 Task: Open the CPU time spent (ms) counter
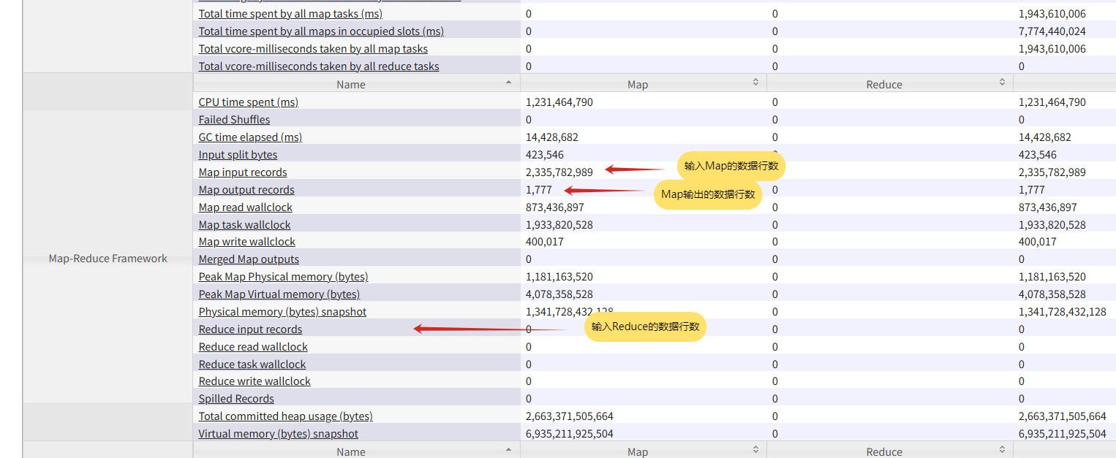pos(248,102)
